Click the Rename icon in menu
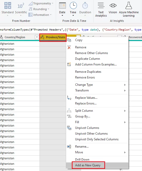Viewport: 142px width, 171px height. [x=69, y=147]
